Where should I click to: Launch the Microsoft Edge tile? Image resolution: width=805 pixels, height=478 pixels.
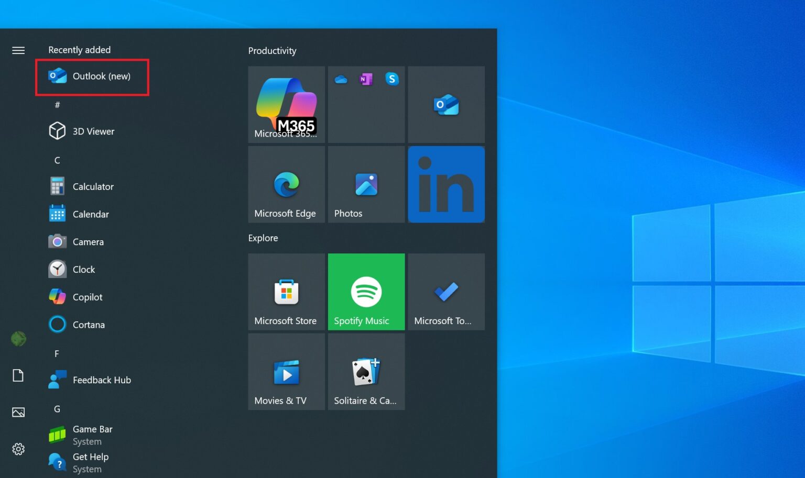pos(286,184)
